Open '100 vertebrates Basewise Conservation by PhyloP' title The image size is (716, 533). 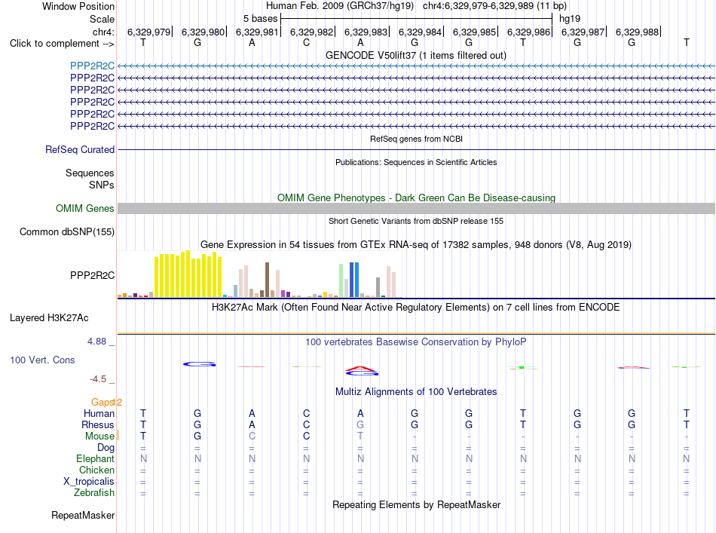[x=416, y=342]
